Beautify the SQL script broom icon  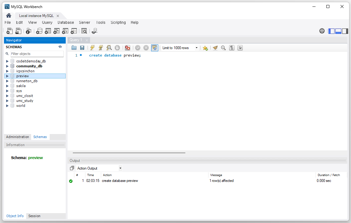[215, 48]
